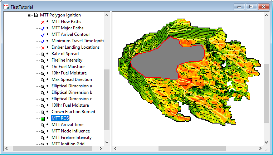Click the map view scroll up arrow

click(x=266, y=15)
